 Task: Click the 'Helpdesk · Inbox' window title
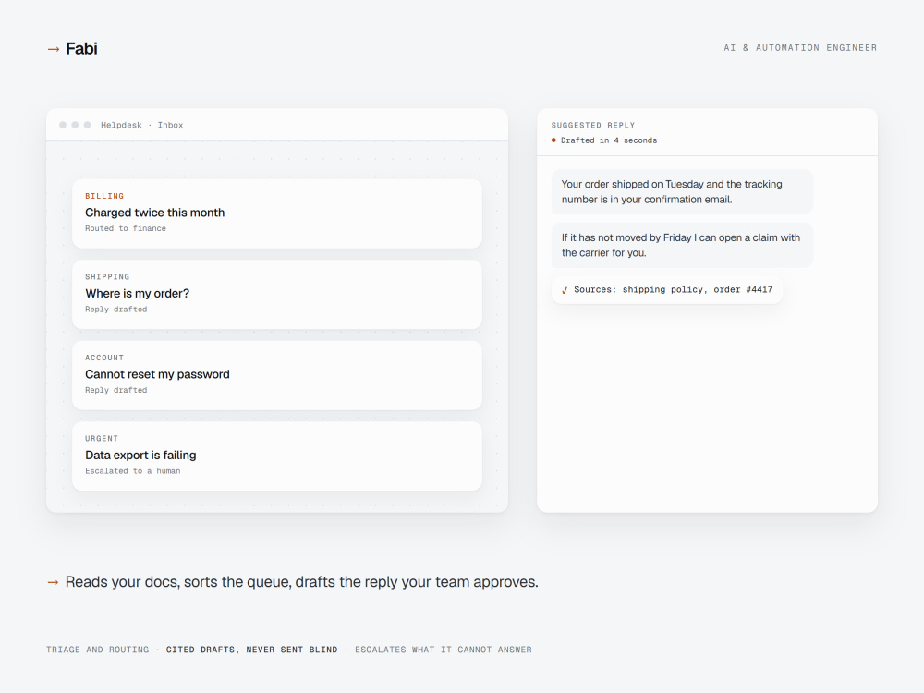142,125
